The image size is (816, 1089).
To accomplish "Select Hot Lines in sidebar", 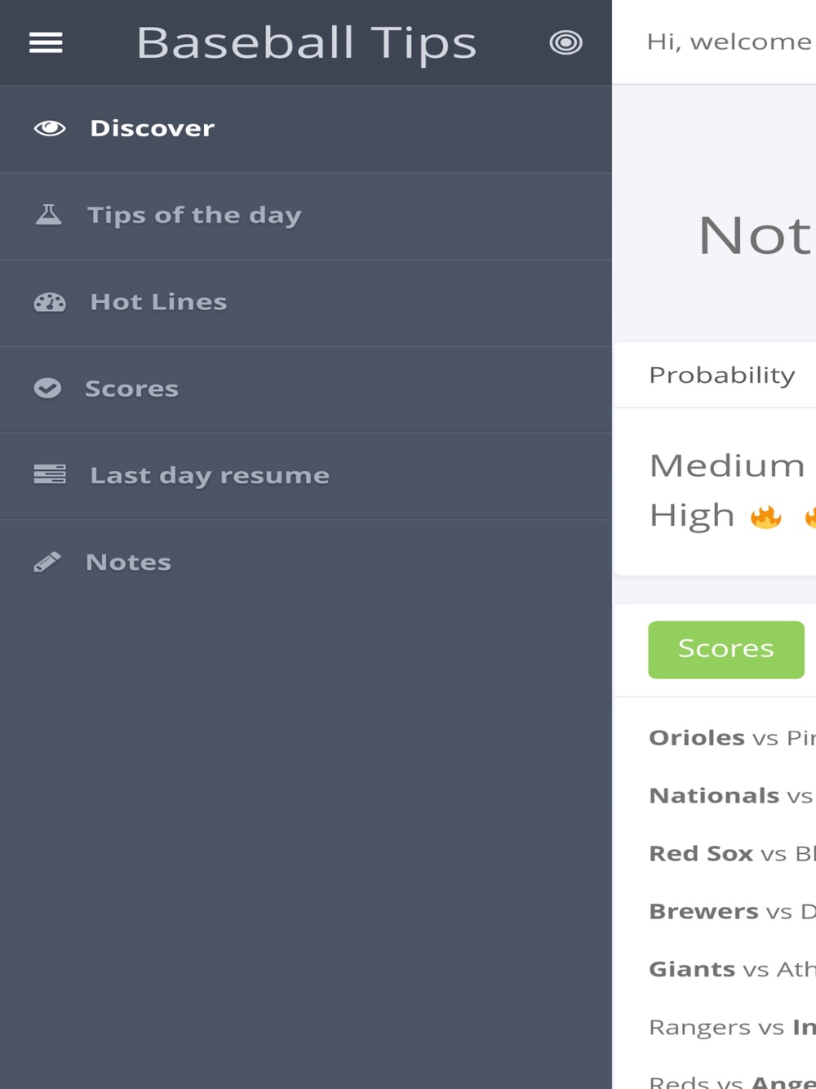I will 306,303.
